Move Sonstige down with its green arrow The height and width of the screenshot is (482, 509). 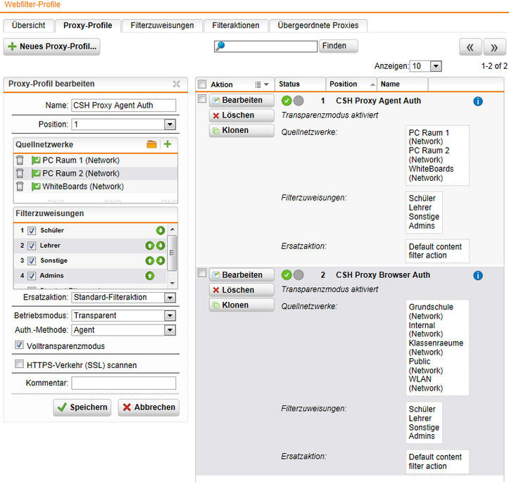[161, 260]
